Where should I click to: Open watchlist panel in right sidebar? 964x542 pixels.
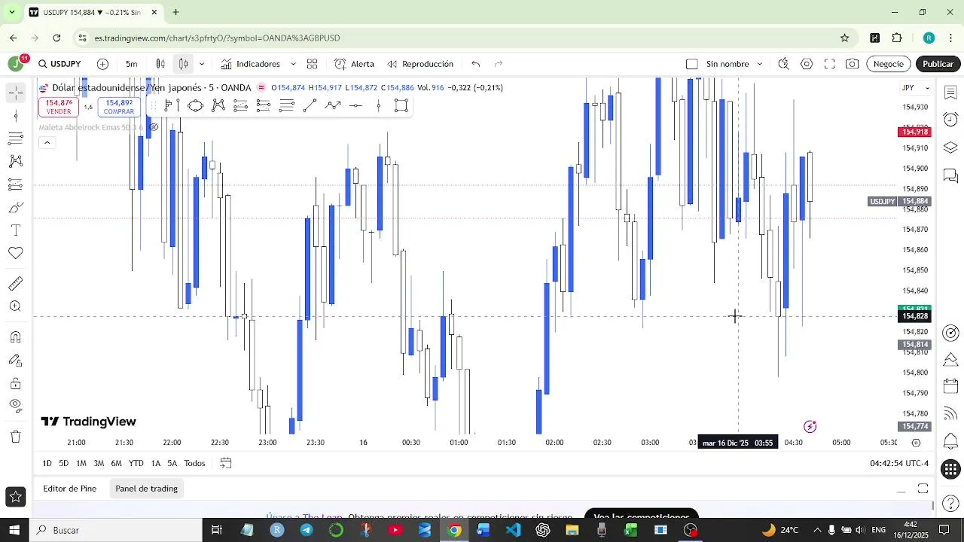pos(950,93)
